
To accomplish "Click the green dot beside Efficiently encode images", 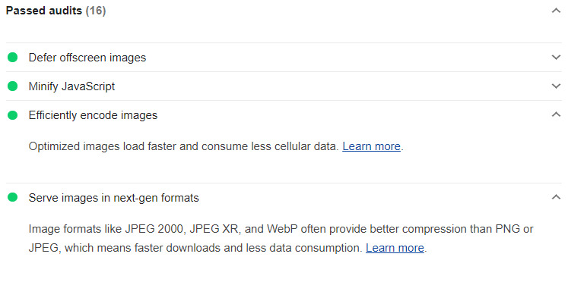I will coord(13,115).
